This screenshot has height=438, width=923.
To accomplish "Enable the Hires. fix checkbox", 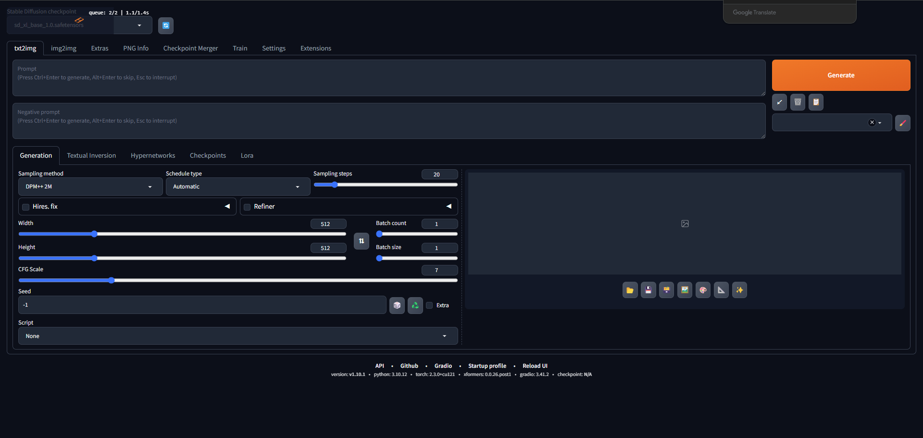I will tap(26, 207).
